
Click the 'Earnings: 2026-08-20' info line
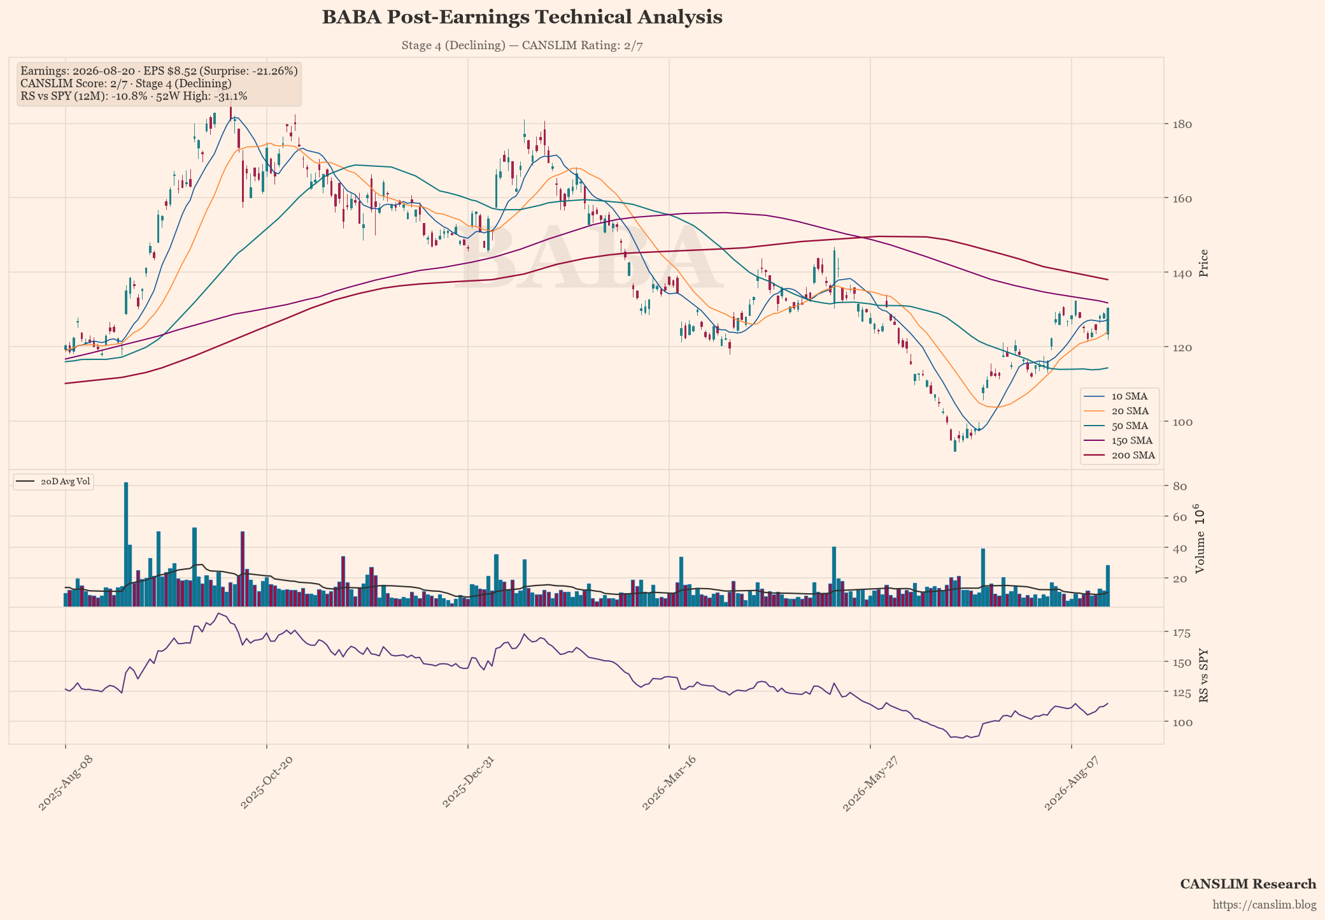(159, 71)
